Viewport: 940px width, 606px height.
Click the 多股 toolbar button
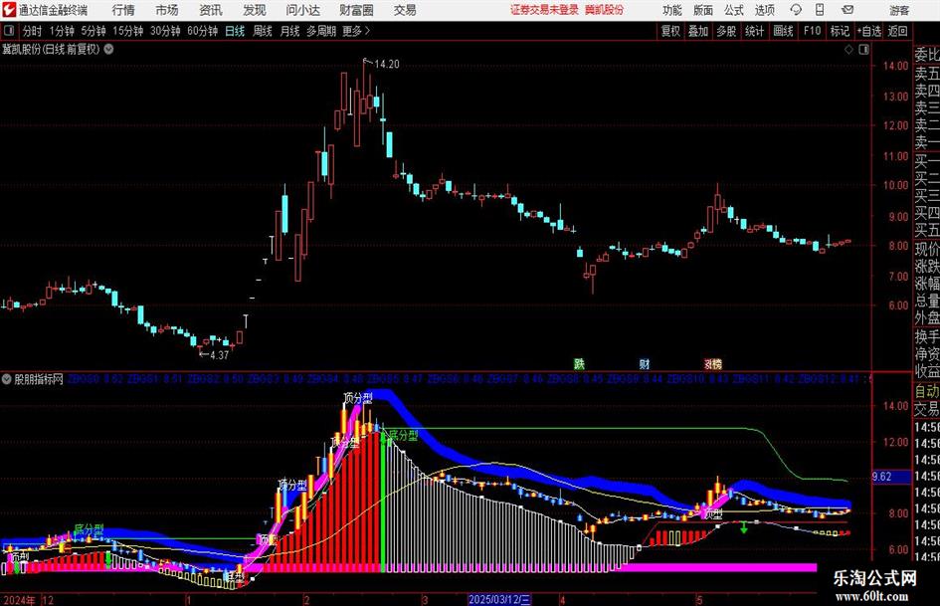coord(726,31)
